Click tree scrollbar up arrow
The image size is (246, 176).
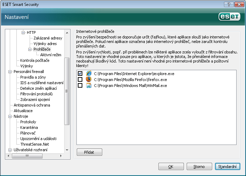click(x=67, y=33)
